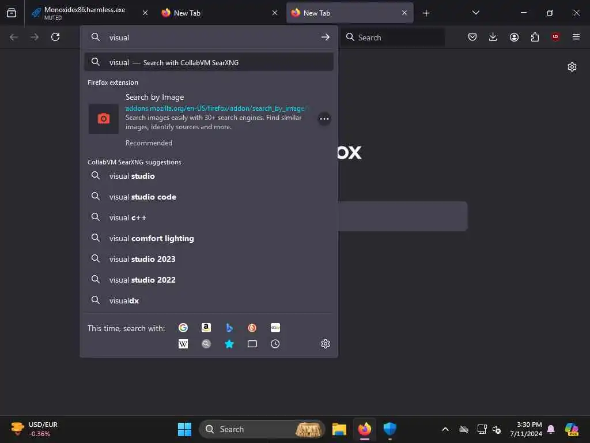This screenshot has width=590, height=443.
Task: Open Copilot preview icon
Action: pos(572,429)
